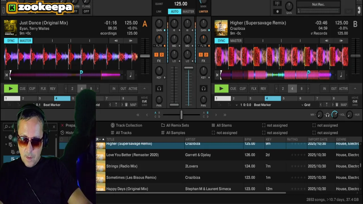
Task: Nudge tempo backward on Deck A
Action: pos(116,41)
